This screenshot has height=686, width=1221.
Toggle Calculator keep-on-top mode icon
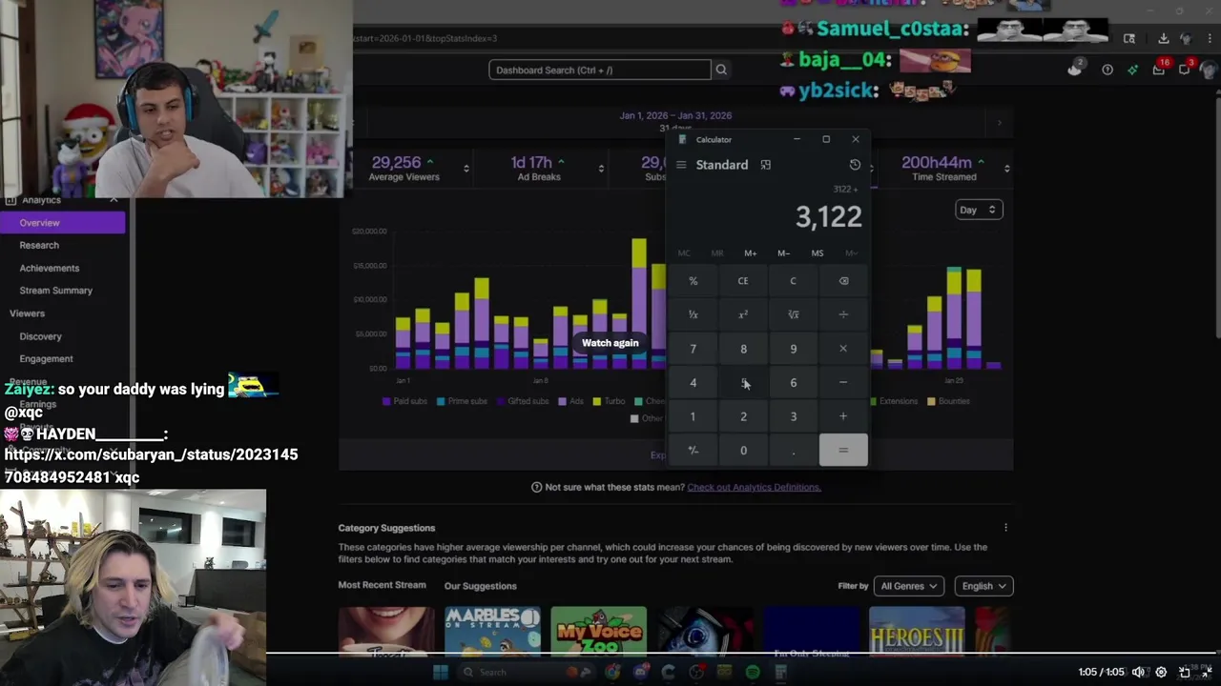pos(765,165)
